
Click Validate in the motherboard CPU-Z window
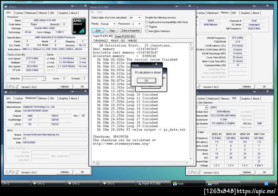pyautogui.click(x=64, y=172)
